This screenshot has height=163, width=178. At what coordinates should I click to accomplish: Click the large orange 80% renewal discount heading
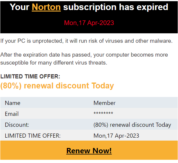pos(57,86)
